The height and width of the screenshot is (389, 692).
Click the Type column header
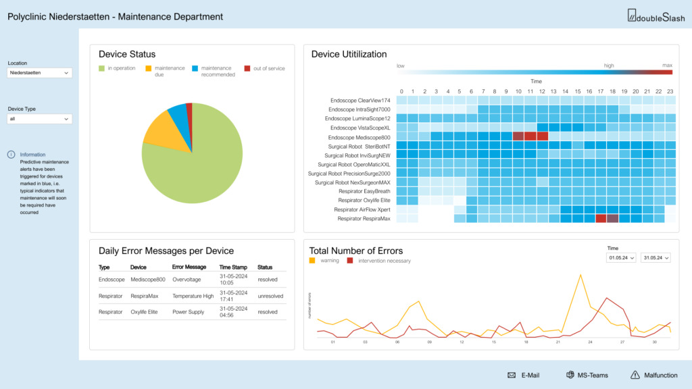tap(104, 267)
